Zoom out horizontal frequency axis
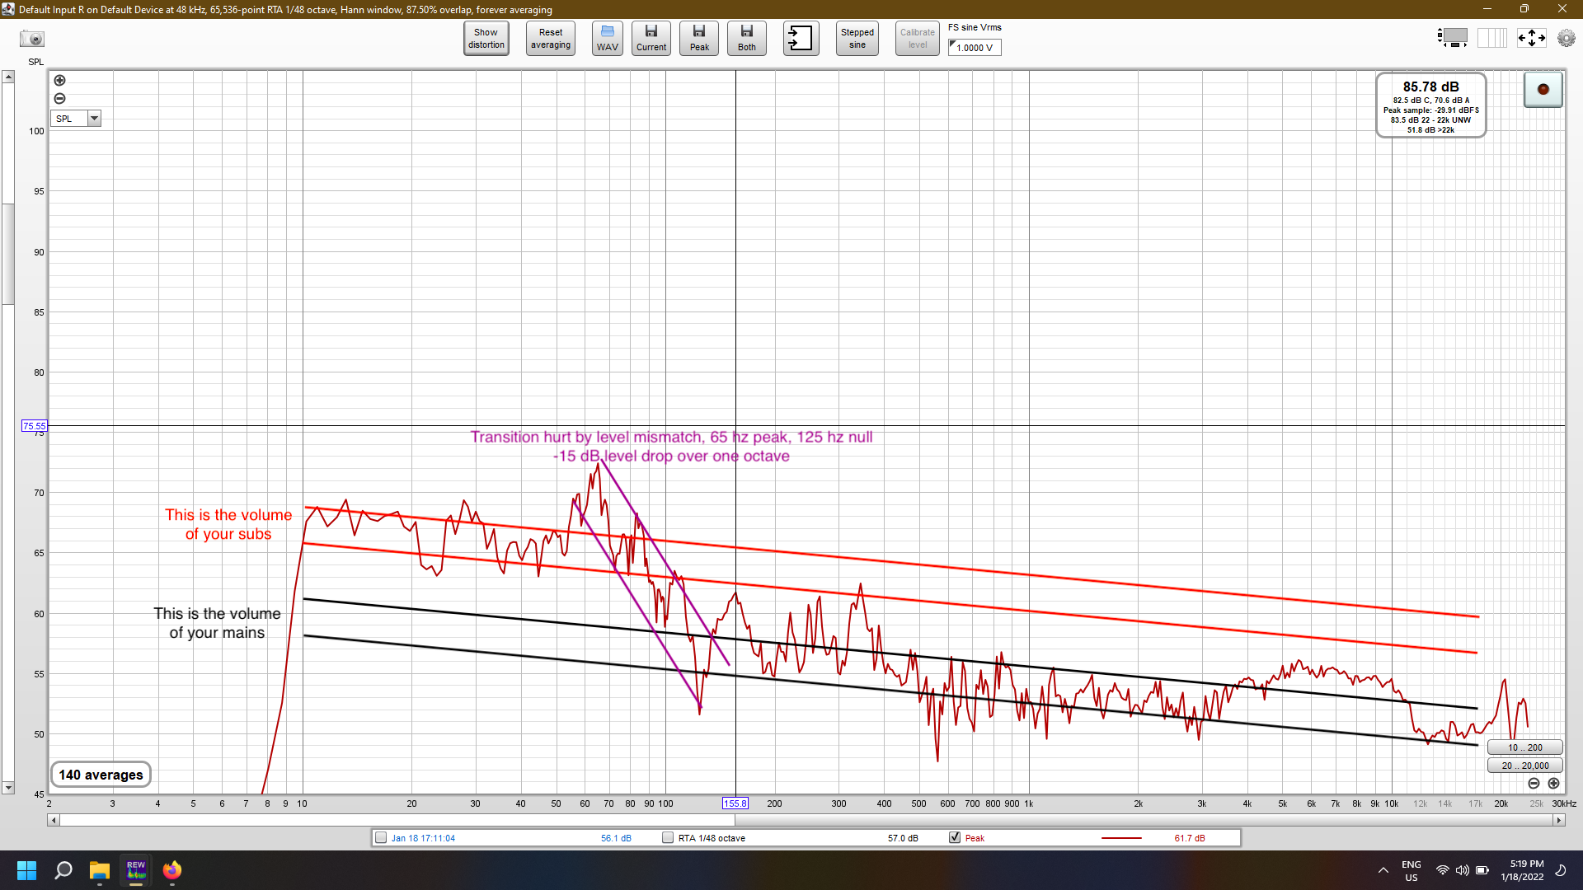 pos(1534,784)
